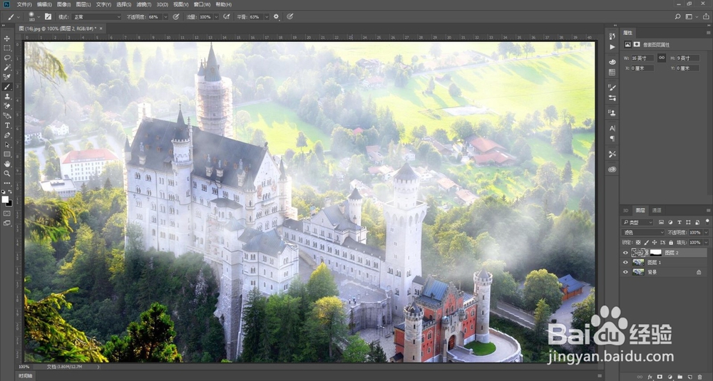Select the Brush tool in the toolbox
Screen dimensions: 713x381
pos(7,87)
